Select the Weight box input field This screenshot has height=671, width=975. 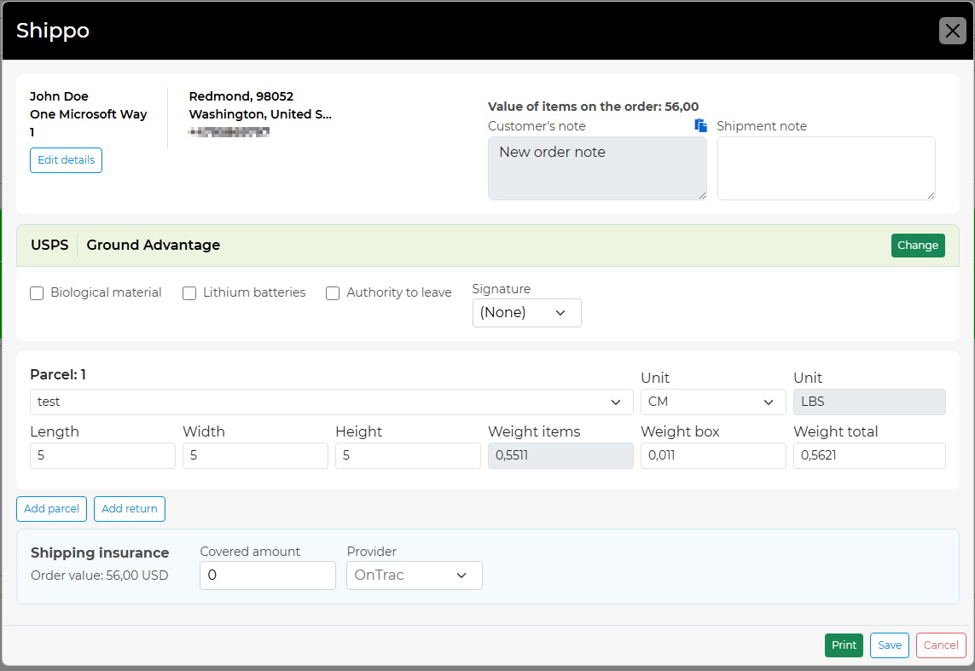pyautogui.click(x=712, y=456)
